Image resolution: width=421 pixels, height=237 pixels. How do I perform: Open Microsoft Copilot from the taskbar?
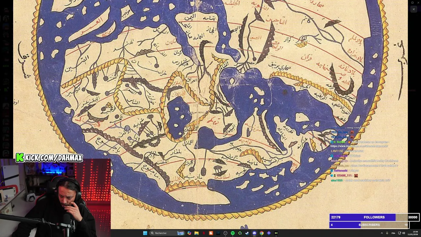coord(189,233)
